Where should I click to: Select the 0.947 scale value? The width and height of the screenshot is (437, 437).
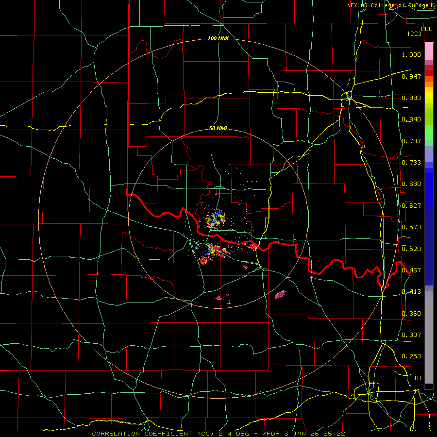[411, 76]
